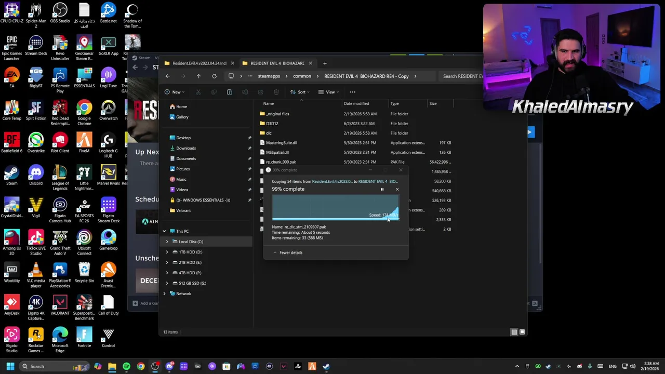
Task: Click the copy progress graph
Action: [335, 208]
